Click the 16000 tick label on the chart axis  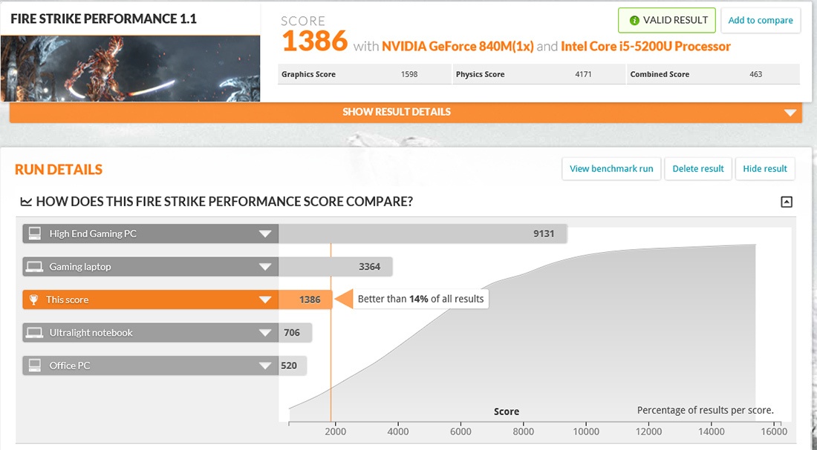click(774, 431)
